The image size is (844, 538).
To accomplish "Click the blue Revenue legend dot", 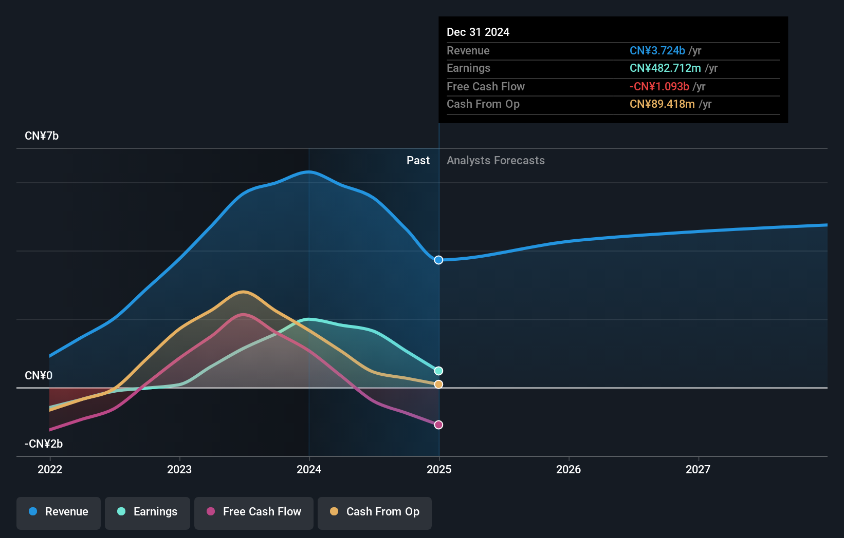I will [x=33, y=511].
